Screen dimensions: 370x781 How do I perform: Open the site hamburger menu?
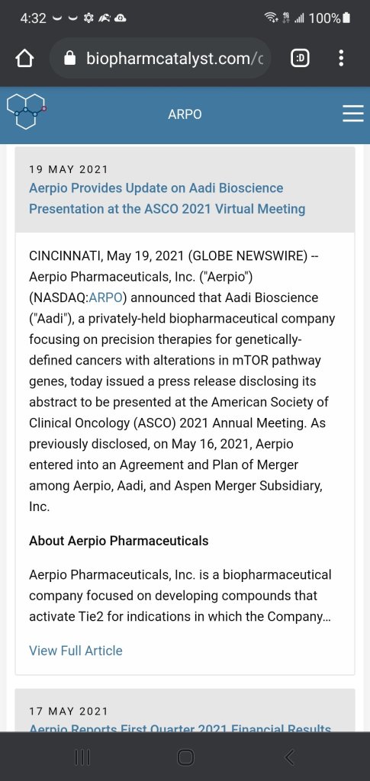353,114
